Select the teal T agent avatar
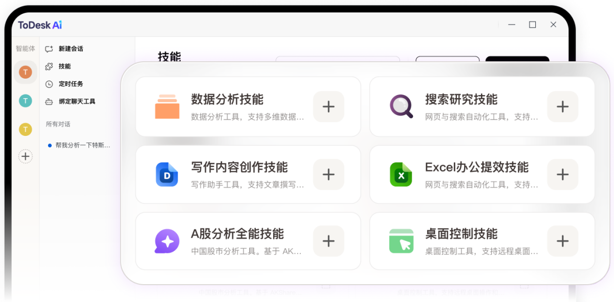The width and height of the screenshot is (614, 302). click(x=25, y=101)
